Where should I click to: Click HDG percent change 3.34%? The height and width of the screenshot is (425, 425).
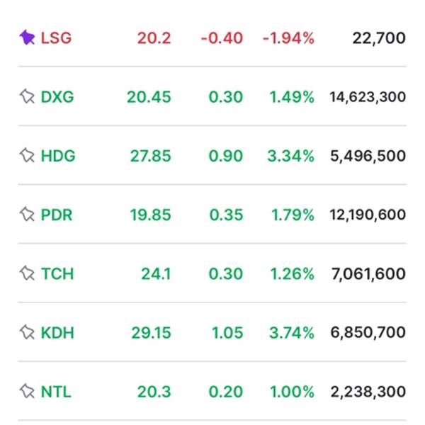(x=290, y=156)
